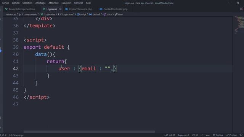The image size is (244, 137).
Task: Switch to the ContactController.php tab
Action: click(x=115, y=9)
